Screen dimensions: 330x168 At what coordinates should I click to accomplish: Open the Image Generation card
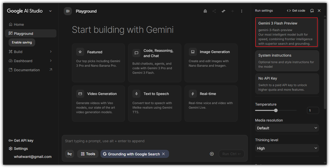pyautogui.click(x=211, y=63)
